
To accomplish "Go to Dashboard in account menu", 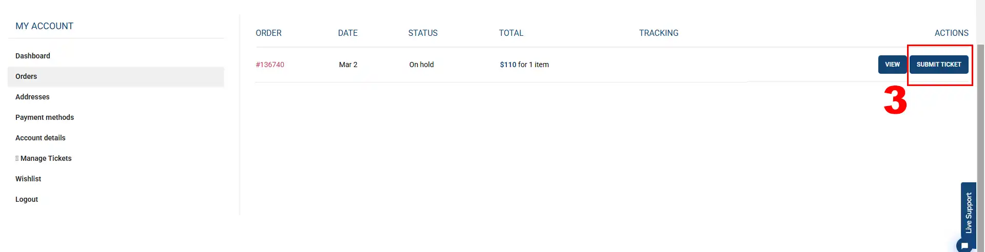I will [x=33, y=56].
